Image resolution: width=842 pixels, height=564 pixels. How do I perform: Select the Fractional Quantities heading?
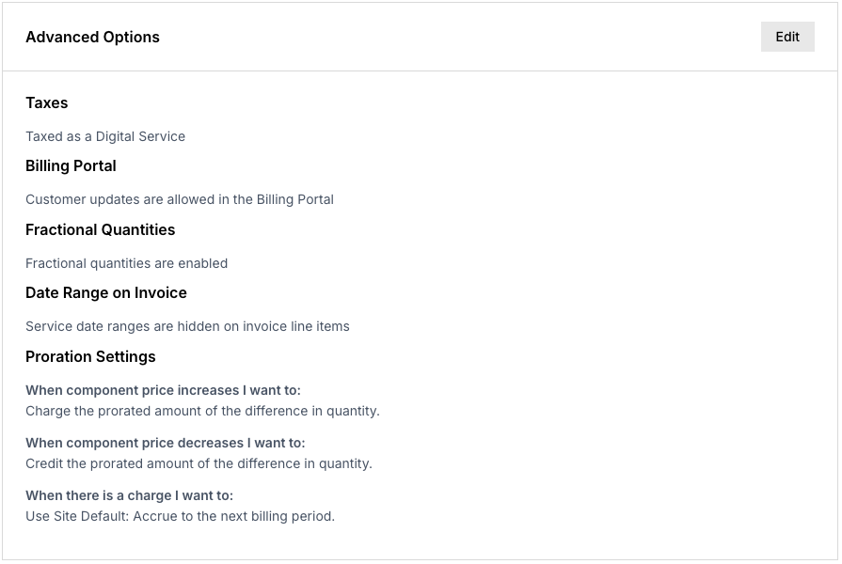(x=100, y=230)
